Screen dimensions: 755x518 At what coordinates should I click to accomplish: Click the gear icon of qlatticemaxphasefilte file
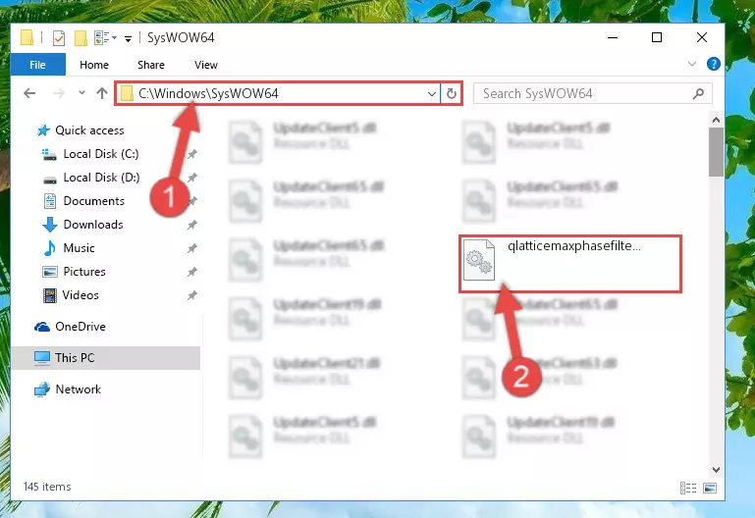[x=479, y=260]
